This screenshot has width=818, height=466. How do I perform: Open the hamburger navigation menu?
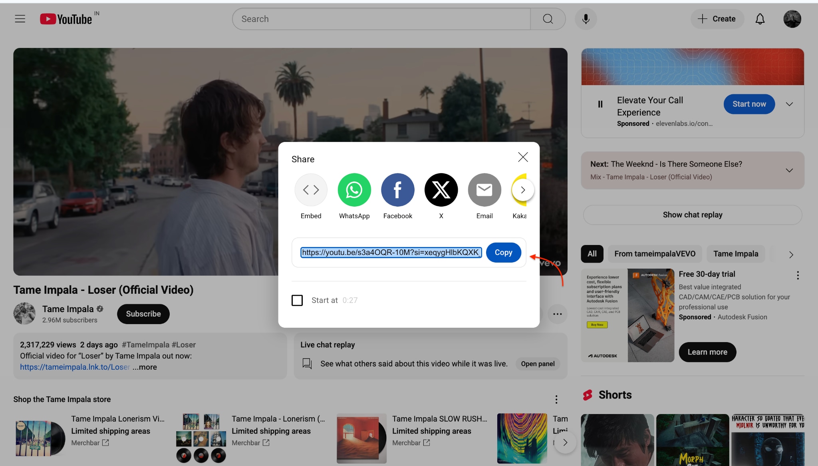point(20,18)
